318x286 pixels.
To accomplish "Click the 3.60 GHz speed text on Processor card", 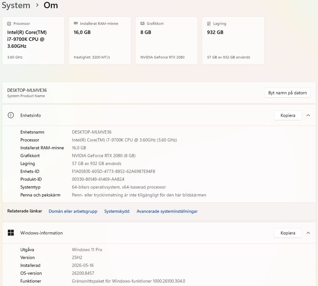I will 15,57.
